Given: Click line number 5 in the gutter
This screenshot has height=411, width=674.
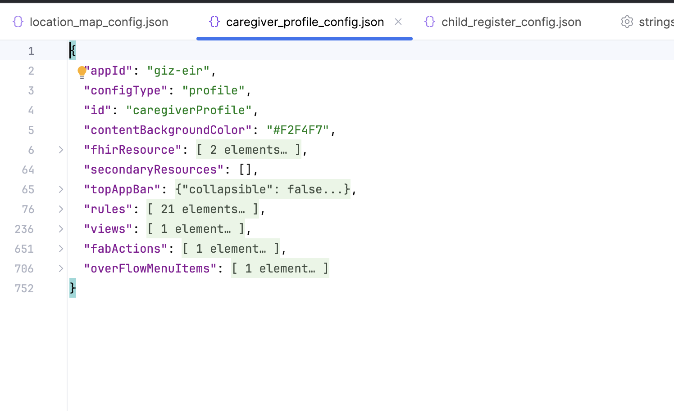Looking at the screenshot, I should tap(31, 130).
